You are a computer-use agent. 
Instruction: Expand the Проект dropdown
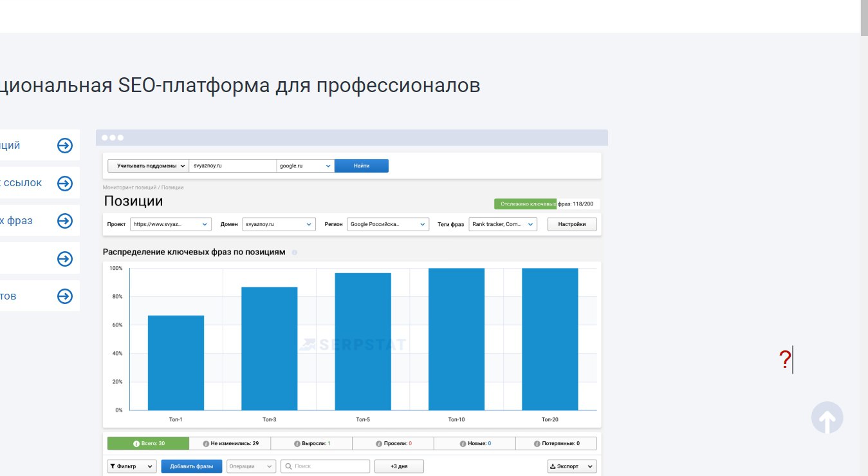171,224
